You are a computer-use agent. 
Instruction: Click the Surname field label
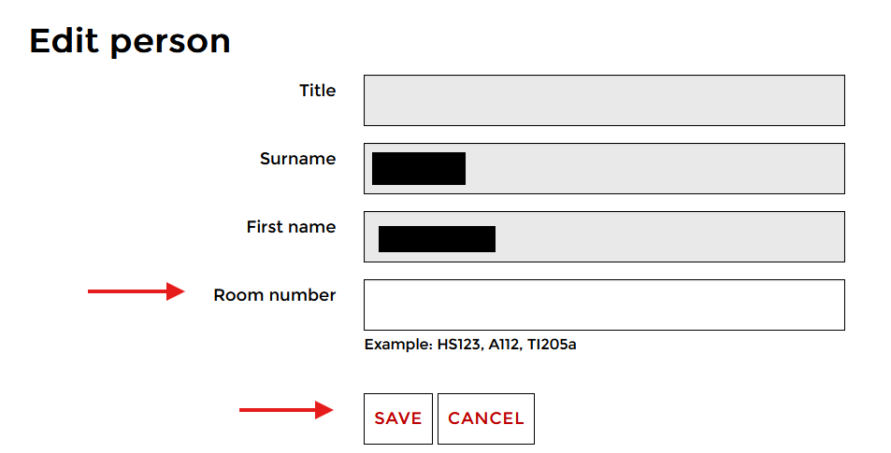(x=297, y=159)
